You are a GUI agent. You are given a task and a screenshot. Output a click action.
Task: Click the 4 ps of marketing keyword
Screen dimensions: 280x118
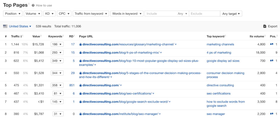click(x=219, y=52)
